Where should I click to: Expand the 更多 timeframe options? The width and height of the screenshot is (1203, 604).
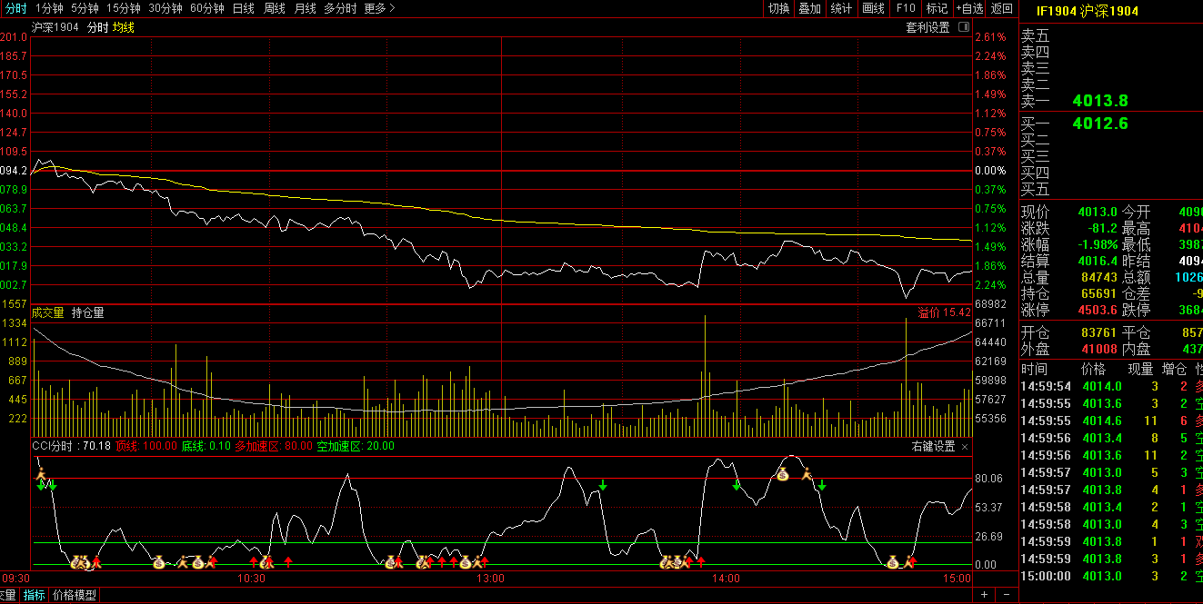379,8
